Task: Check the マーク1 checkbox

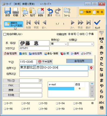Action: [x=5, y=103]
